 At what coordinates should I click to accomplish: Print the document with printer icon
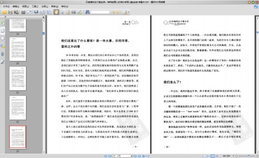[x=23, y=12]
